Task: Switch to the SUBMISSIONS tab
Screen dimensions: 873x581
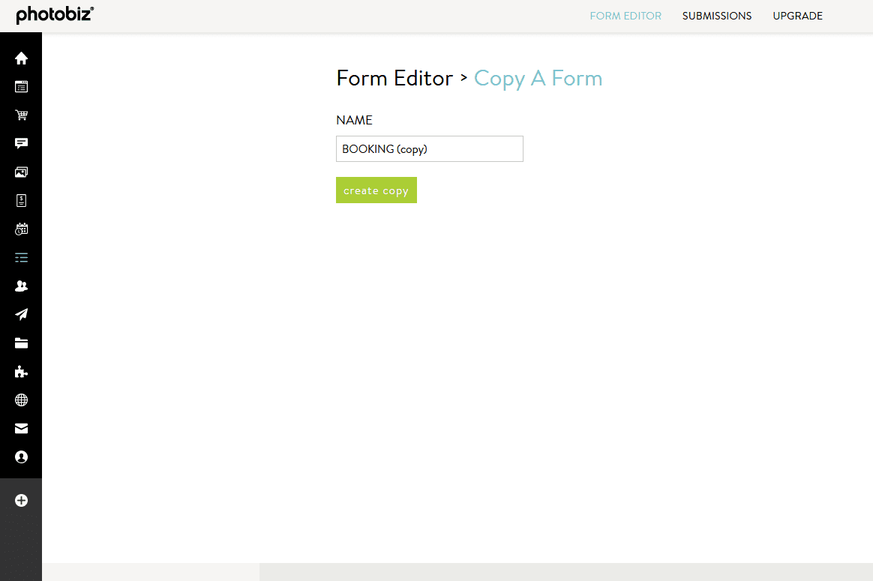Action: point(717,16)
